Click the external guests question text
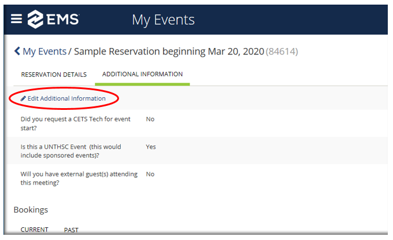 [79, 178]
